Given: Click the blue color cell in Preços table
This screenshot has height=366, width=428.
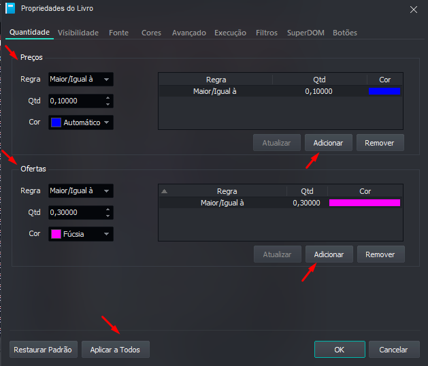Looking at the screenshot, I should 384,91.
